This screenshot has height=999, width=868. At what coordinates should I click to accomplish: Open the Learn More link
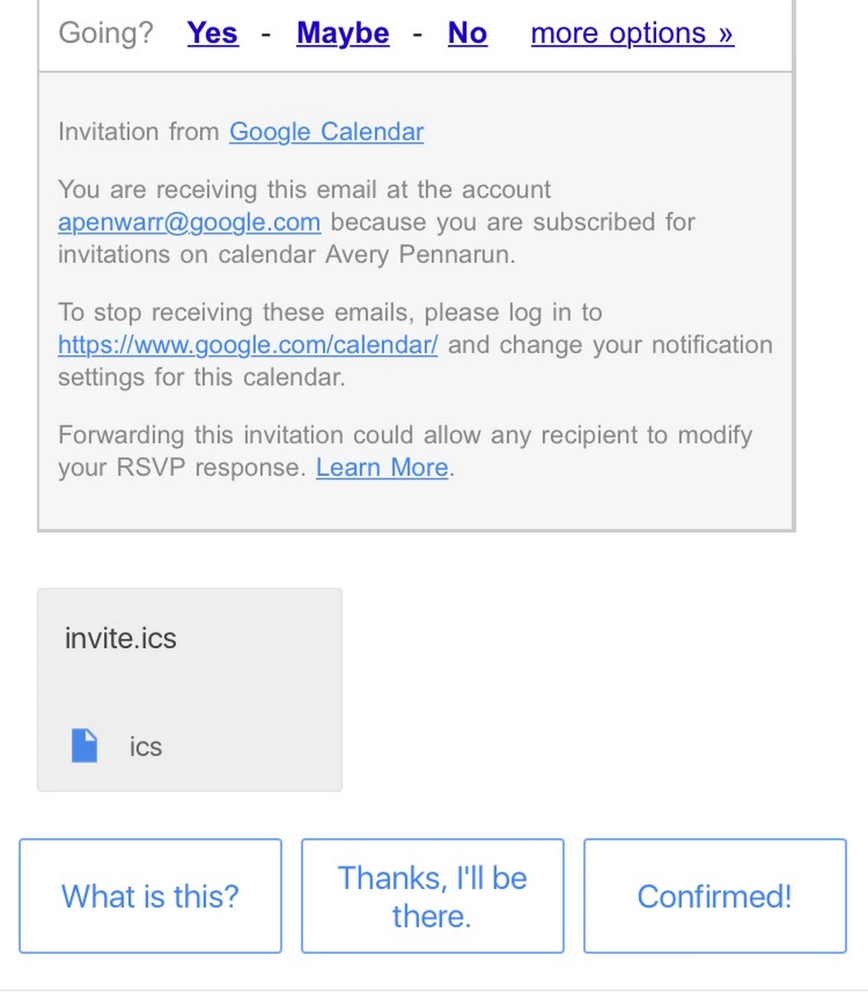coord(382,468)
